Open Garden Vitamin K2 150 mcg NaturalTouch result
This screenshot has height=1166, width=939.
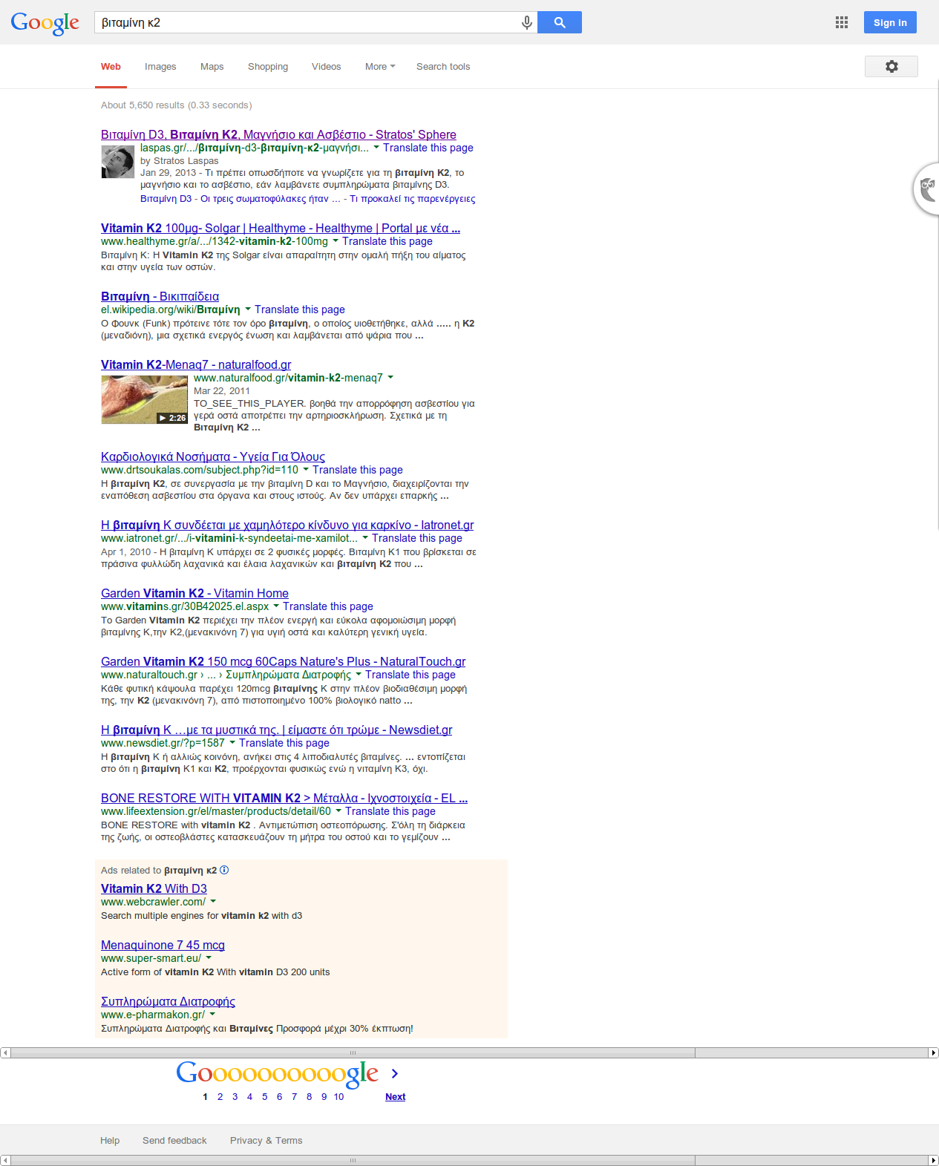(284, 661)
